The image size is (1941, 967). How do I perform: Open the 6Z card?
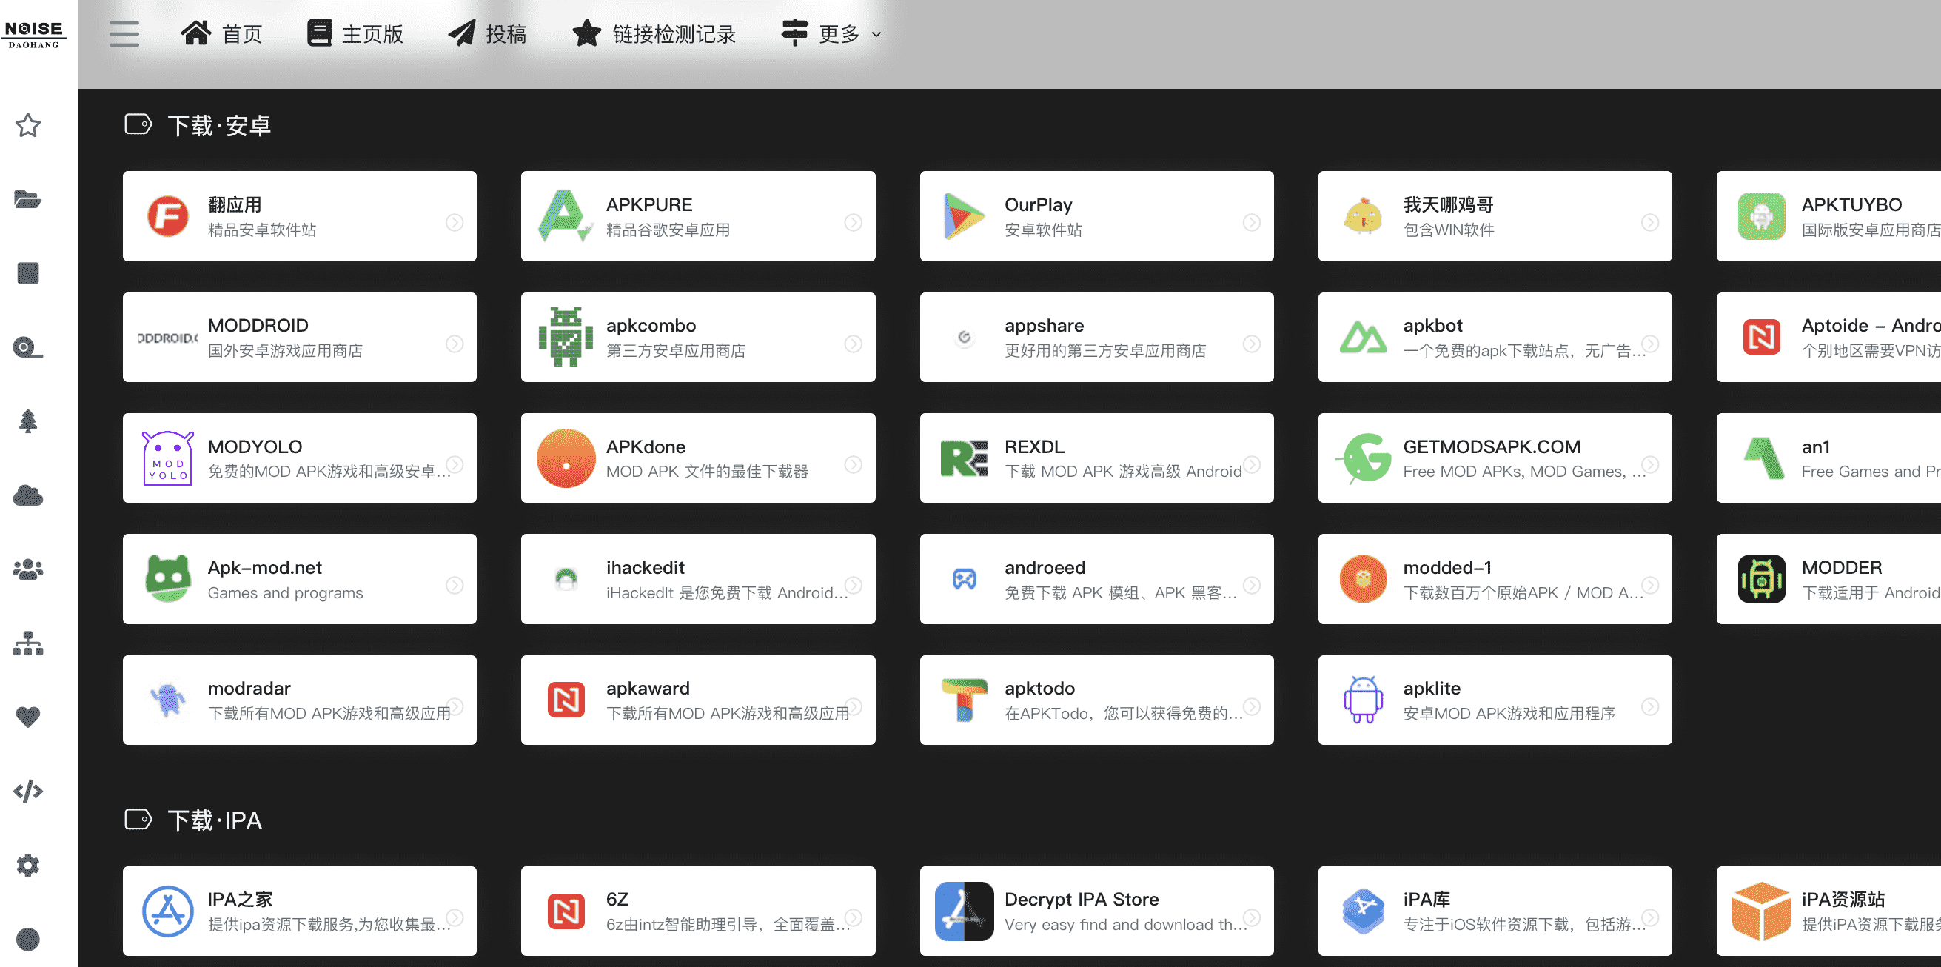(x=698, y=911)
